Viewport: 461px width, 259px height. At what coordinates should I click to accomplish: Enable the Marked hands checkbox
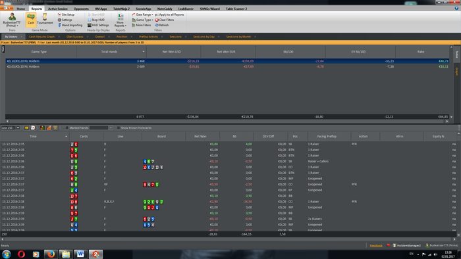point(67,128)
